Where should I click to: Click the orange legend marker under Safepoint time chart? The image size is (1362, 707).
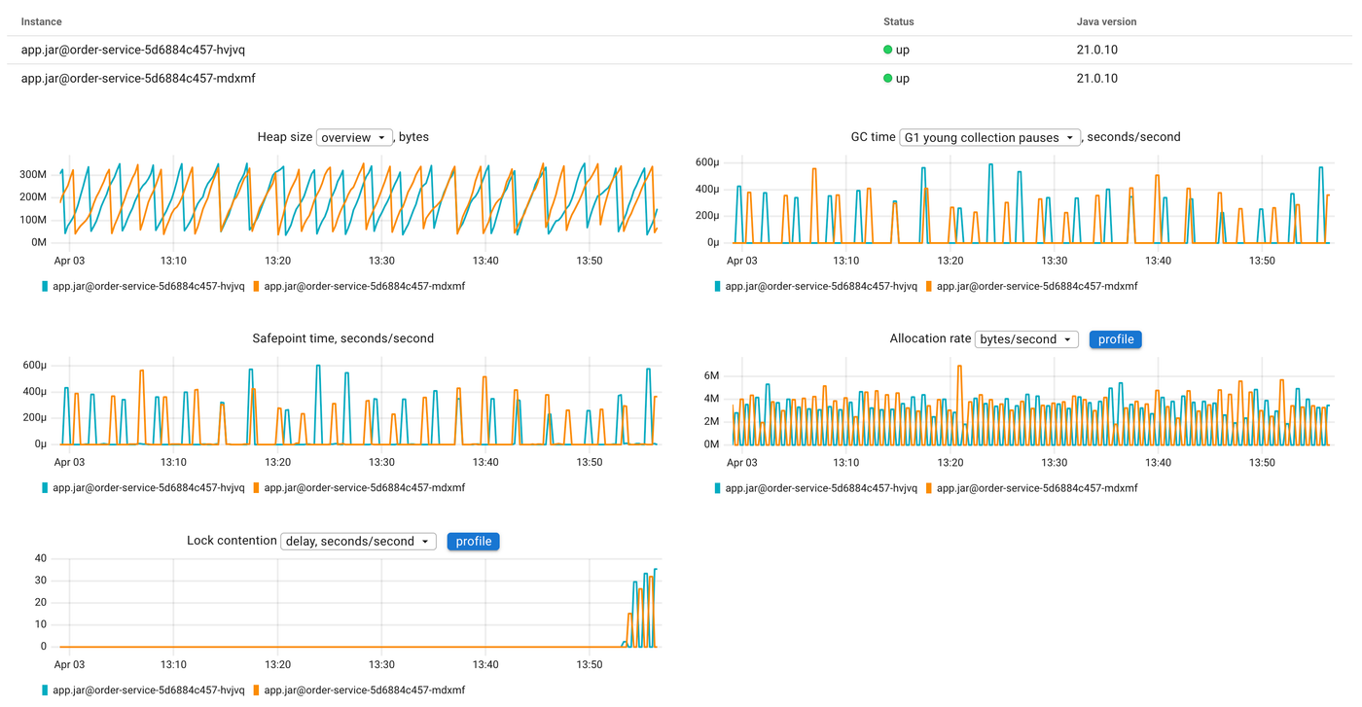[x=254, y=487]
